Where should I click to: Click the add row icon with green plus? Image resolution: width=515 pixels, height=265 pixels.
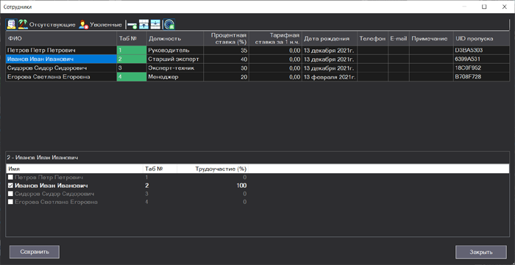[x=132, y=24]
